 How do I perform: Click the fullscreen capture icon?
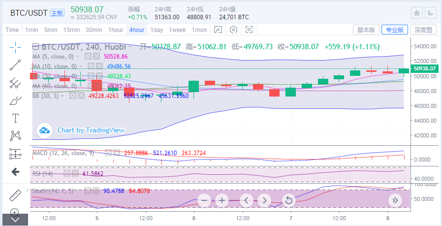click(249, 30)
